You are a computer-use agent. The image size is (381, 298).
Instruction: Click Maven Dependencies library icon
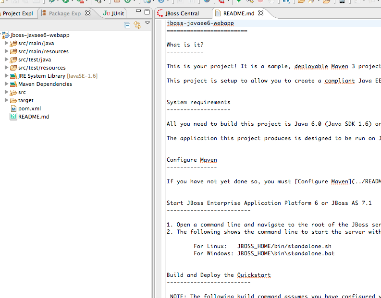[x=13, y=84]
